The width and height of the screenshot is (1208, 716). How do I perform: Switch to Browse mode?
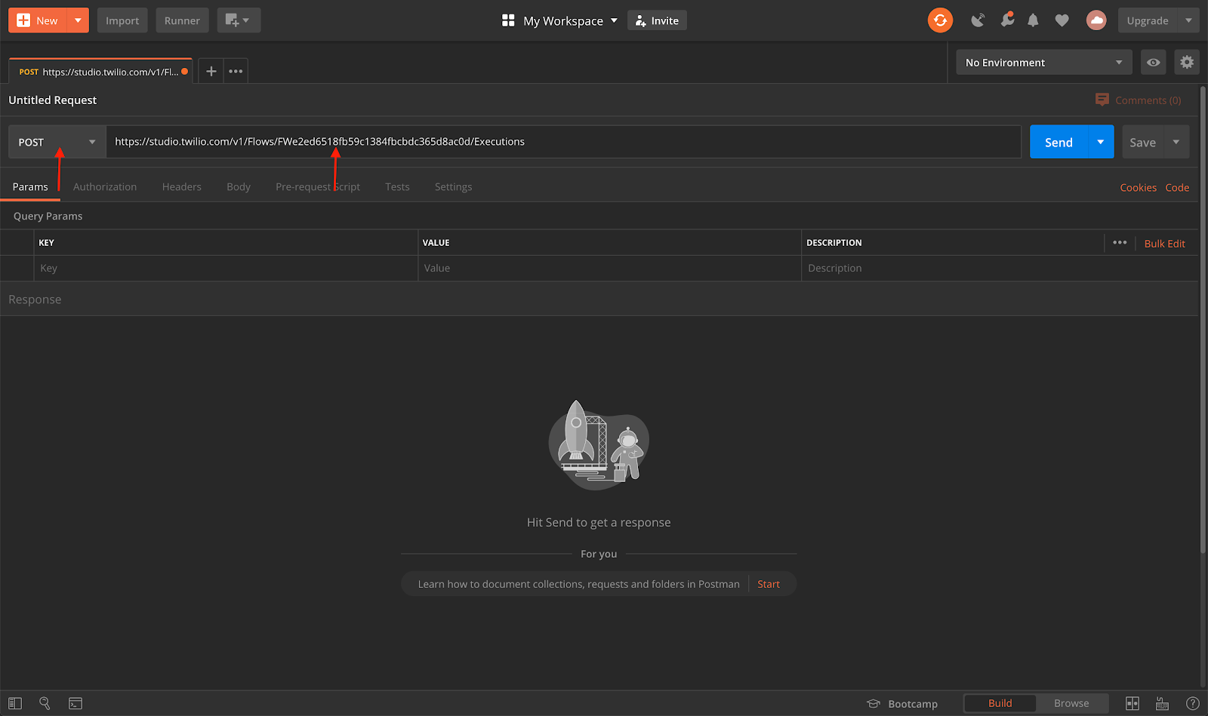pyautogui.click(x=1071, y=703)
